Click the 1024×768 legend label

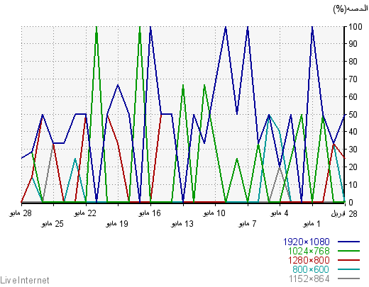click(309, 251)
